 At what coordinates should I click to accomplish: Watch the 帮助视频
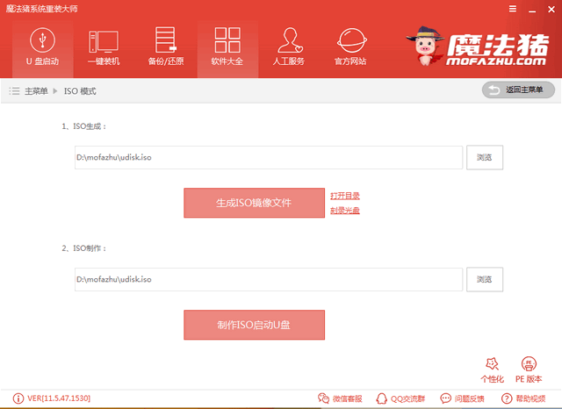526,398
